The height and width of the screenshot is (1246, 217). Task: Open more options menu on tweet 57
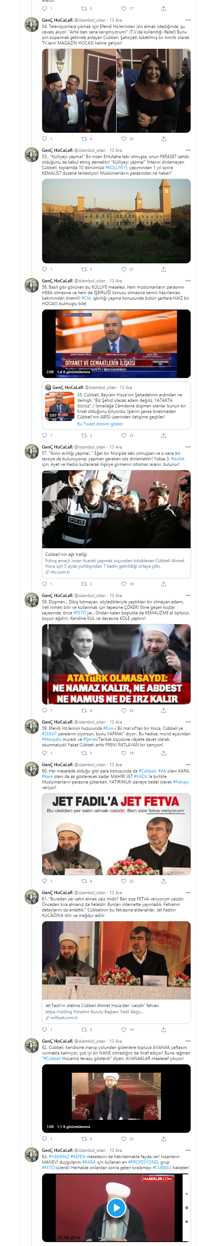coord(188,447)
